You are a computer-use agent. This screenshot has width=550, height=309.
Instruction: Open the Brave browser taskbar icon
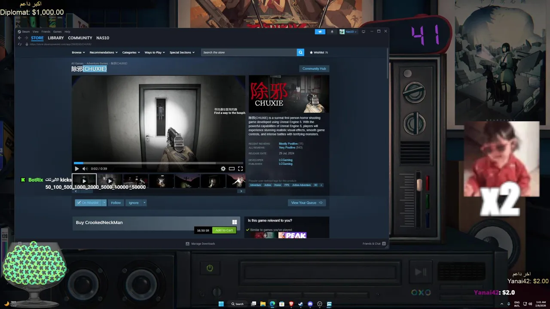coord(291,304)
